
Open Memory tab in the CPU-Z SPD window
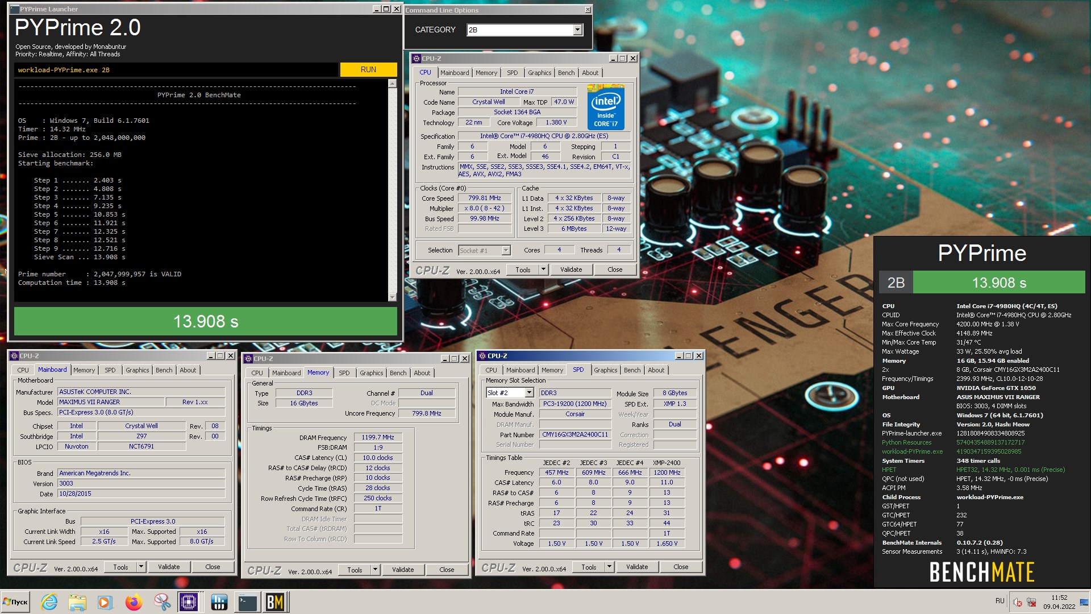click(552, 370)
